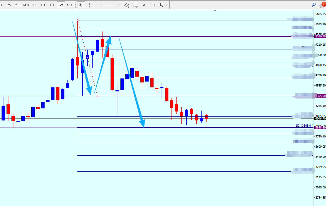Screen dimensions: 326x206
Task: Click the 4890.15 price scale value
Action: (320, 65)
